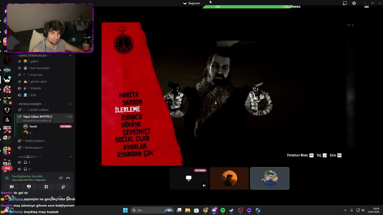Open the soundboard button in voice panel

63,187
